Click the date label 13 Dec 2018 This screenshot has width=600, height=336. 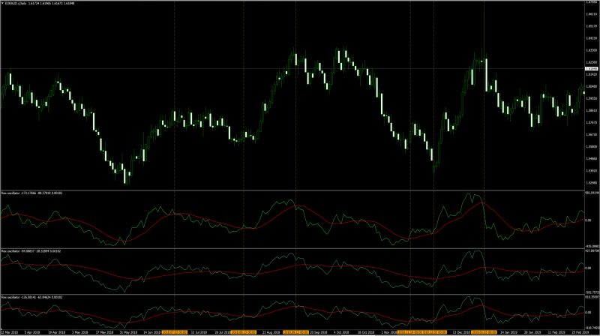click(461, 332)
